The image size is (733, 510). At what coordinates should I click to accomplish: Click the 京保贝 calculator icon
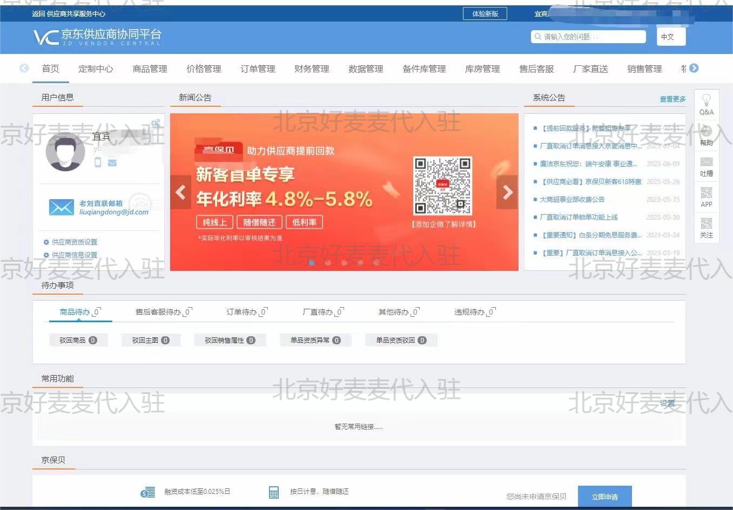[274, 492]
